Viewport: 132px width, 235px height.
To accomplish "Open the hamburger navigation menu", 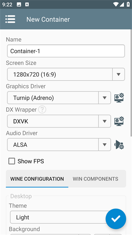I will [10, 19].
